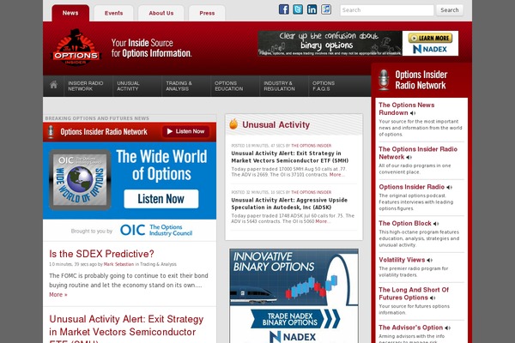The height and width of the screenshot is (343, 515).
Task: Click The Options Insider logo
Action: coord(76,47)
